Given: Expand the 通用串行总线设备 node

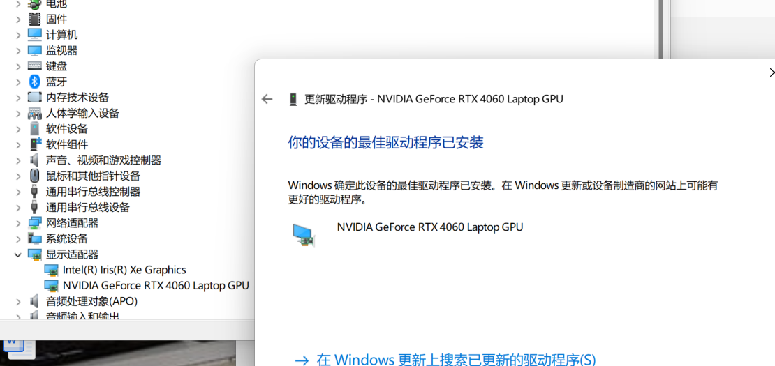Looking at the screenshot, I should click(x=18, y=207).
